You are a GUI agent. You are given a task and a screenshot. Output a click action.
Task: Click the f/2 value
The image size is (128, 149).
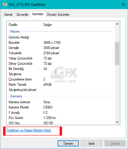point(45,113)
